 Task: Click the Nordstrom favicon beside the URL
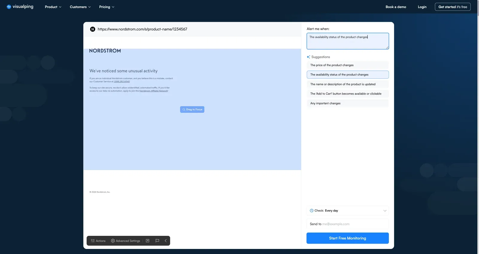click(93, 29)
